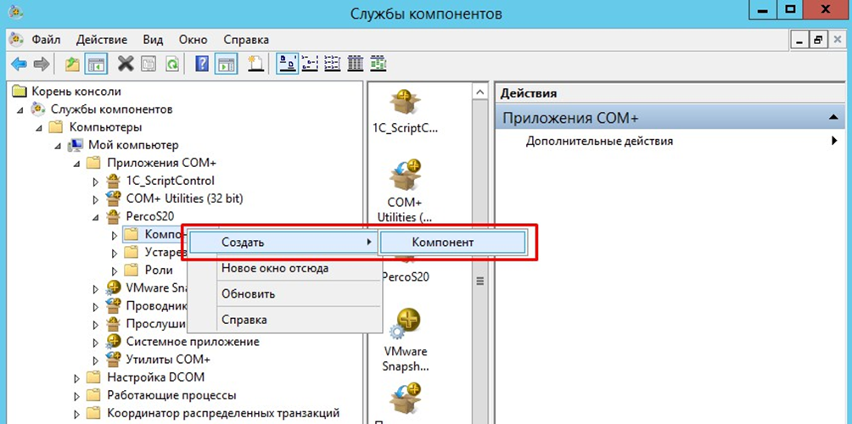Viewport: 852px width, 424px height.
Task: Restore the inner MDI window button
Action: 817,40
